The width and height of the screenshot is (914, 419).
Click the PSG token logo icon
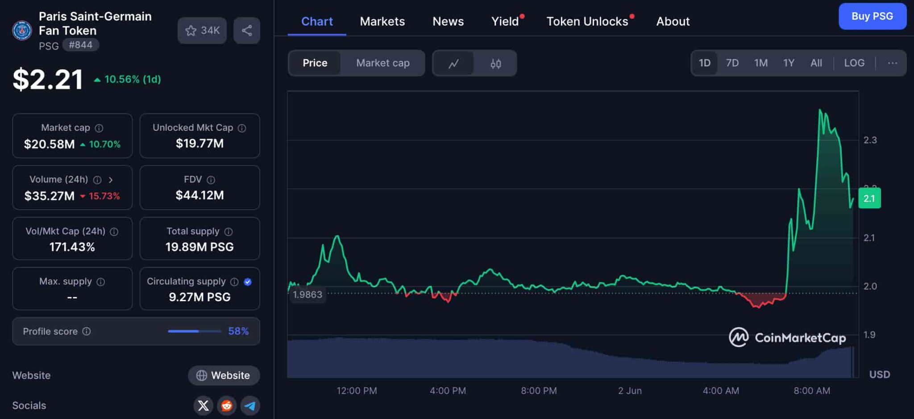coord(22,30)
